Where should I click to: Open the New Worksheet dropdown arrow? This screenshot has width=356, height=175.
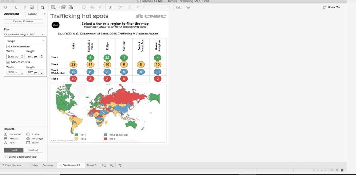[58, 7]
